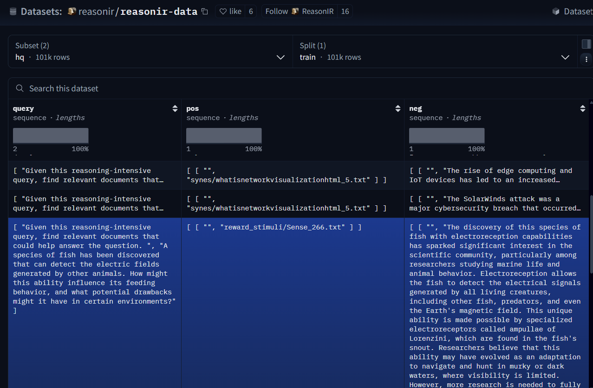Open the reasonir-data dataset link

pos(158,12)
